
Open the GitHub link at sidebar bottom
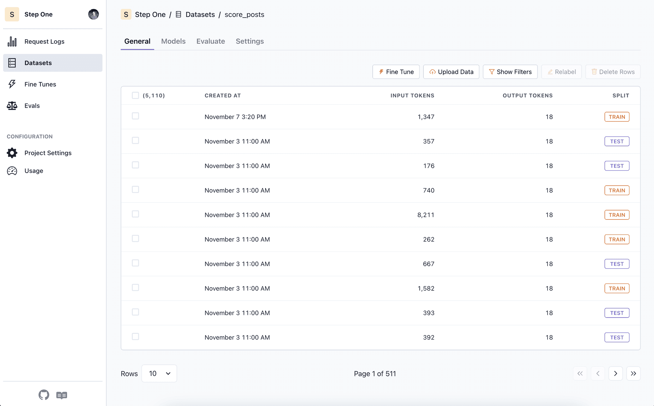[x=44, y=395]
